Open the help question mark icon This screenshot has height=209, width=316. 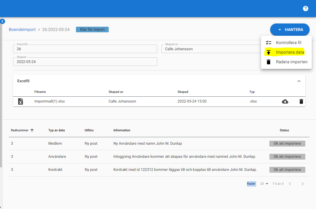[305, 9]
